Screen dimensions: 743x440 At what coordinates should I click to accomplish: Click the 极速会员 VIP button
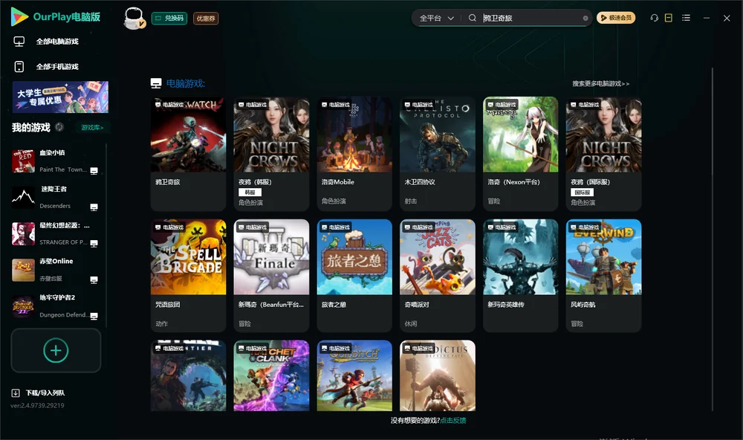coord(615,18)
